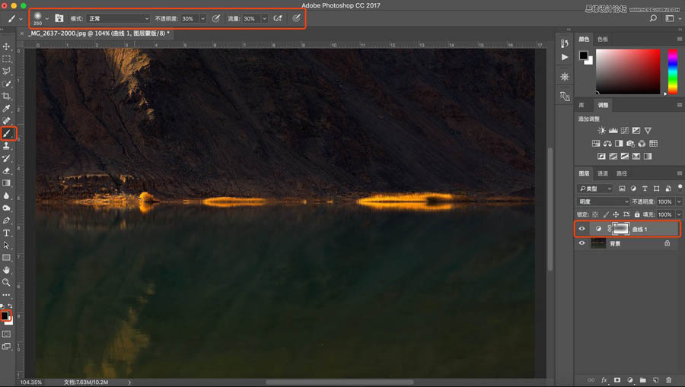Open the layer fill 100% dropdown
Viewport: 685px width, 387px height.
coord(679,214)
